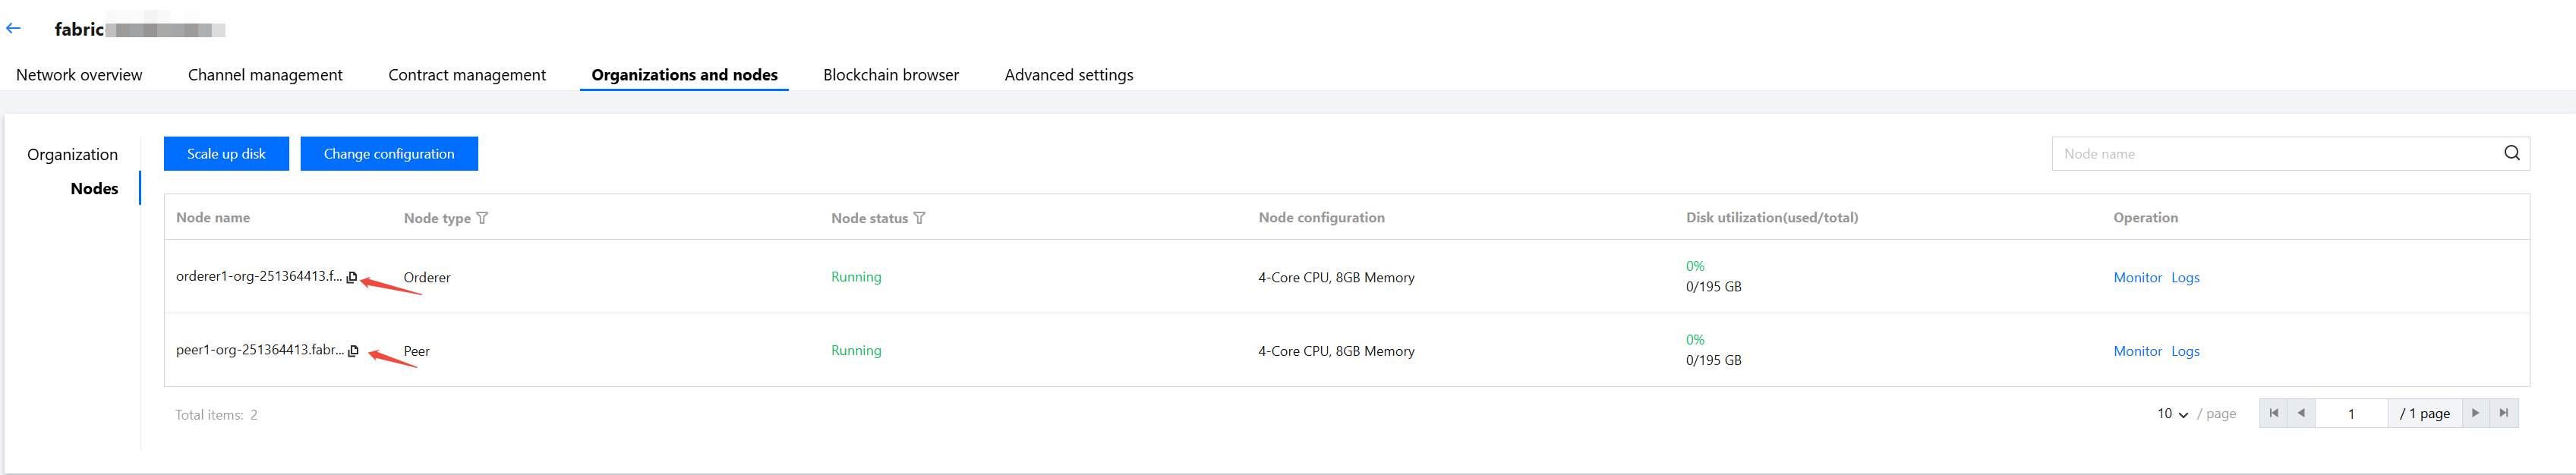Viewport: 2576px width, 475px height.
Task: Filter by Node type funnel icon
Action: click(x=482, y=218)
